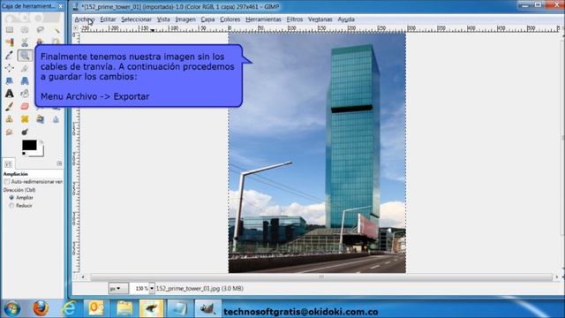Toggle Auto-redimensionar ventana checkbox
Image resolution: width=565 pixels, height=318 pixels.
(x=7, y=182)
